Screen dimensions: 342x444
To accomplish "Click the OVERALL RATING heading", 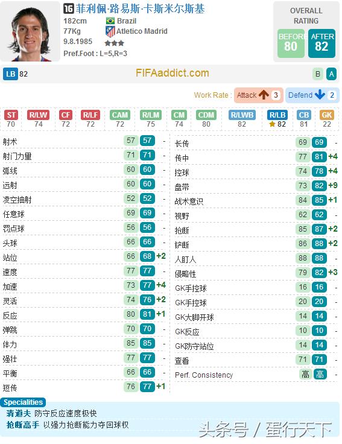I will click(x=306, y=16).
